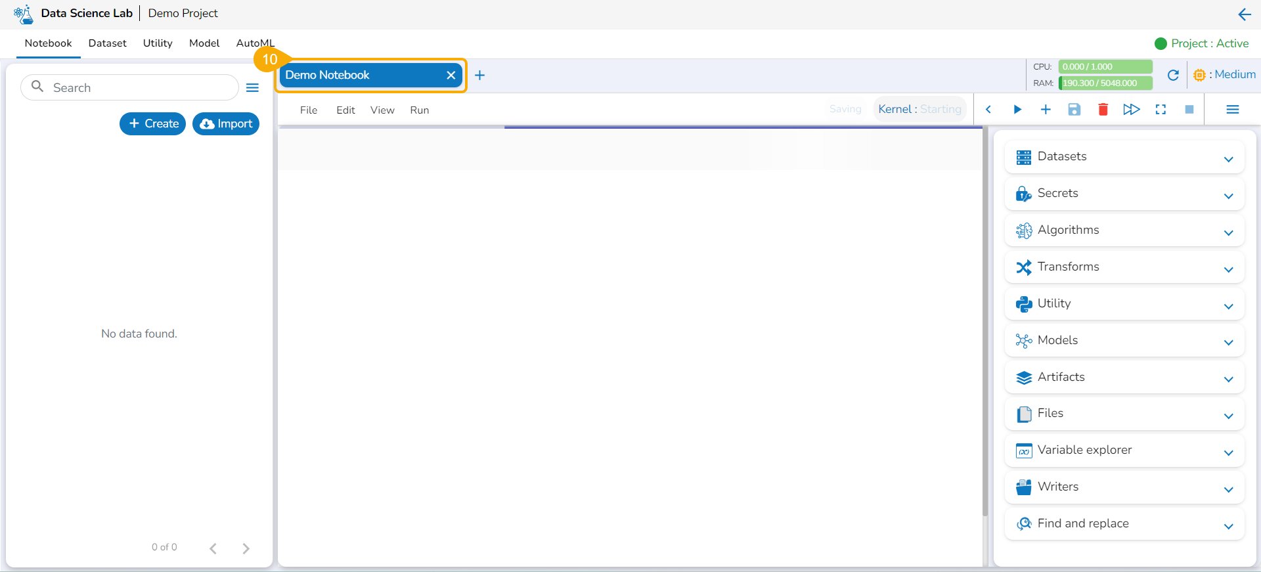Add a new notebook tab
The height and width of the screenshot is (572, 1261).
tap(480, 76)
